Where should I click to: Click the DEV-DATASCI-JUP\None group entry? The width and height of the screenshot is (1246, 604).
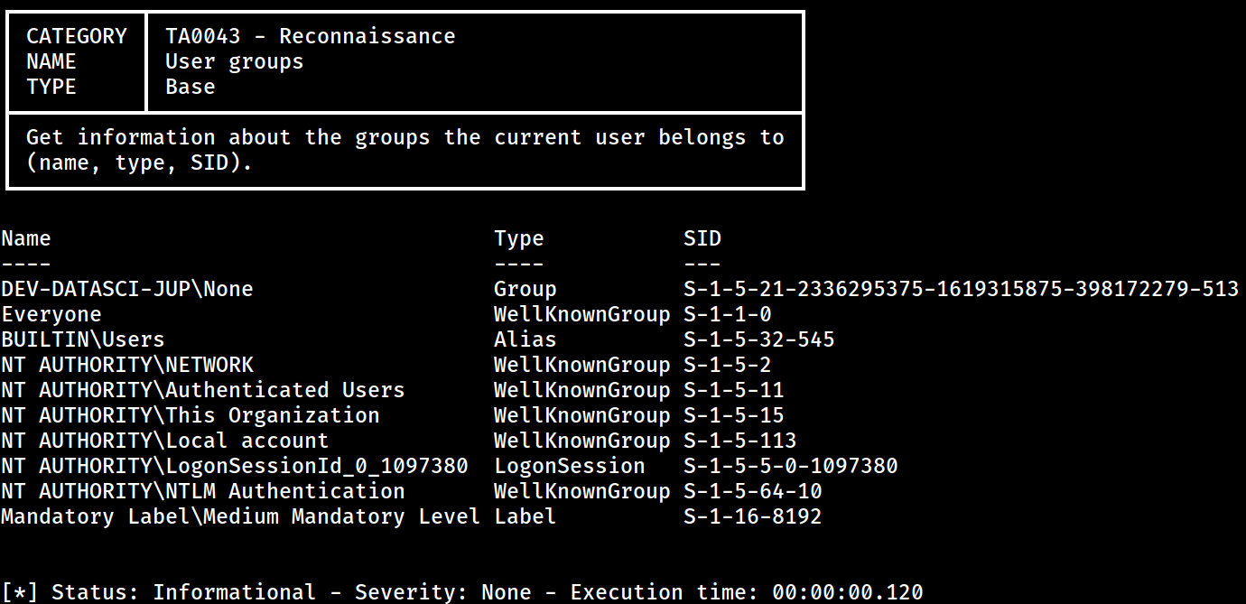127,289
